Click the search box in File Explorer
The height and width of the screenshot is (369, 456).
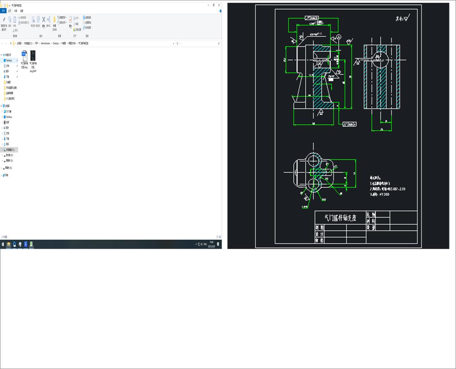pyautogui.click(x=199, y=43)
